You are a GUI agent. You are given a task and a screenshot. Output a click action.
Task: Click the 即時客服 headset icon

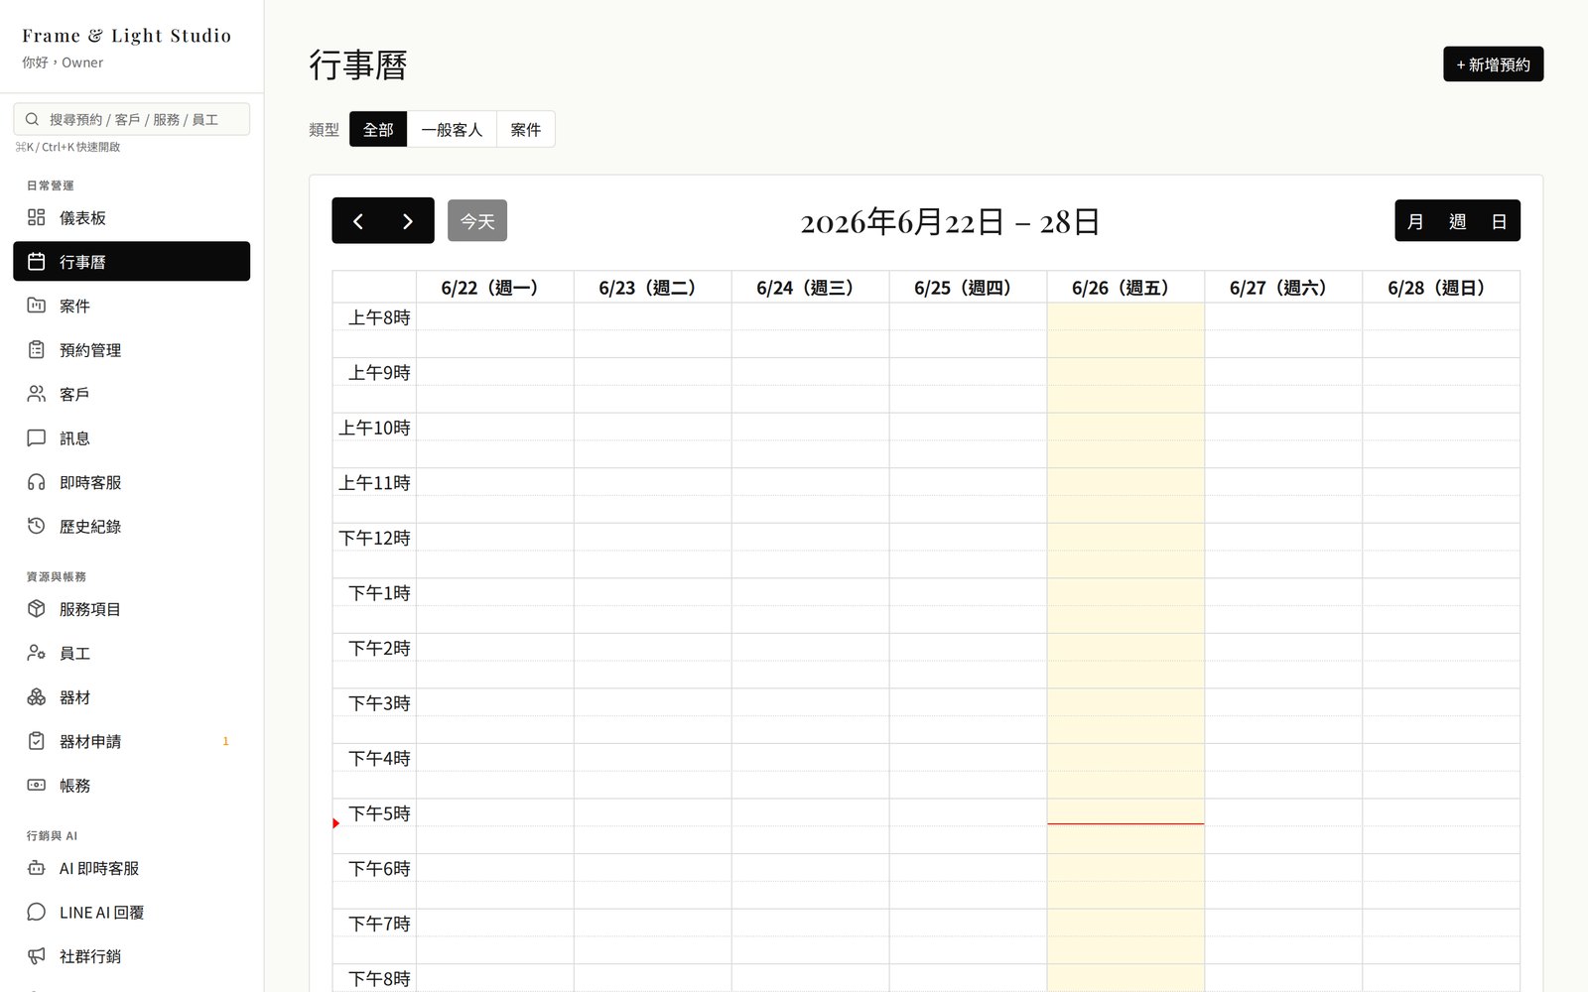(37, 482)
